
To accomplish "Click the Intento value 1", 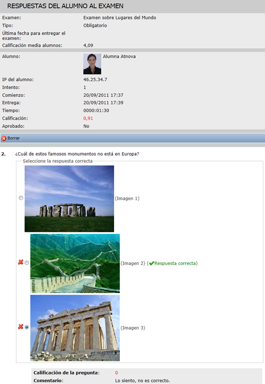I will point(84,87).
